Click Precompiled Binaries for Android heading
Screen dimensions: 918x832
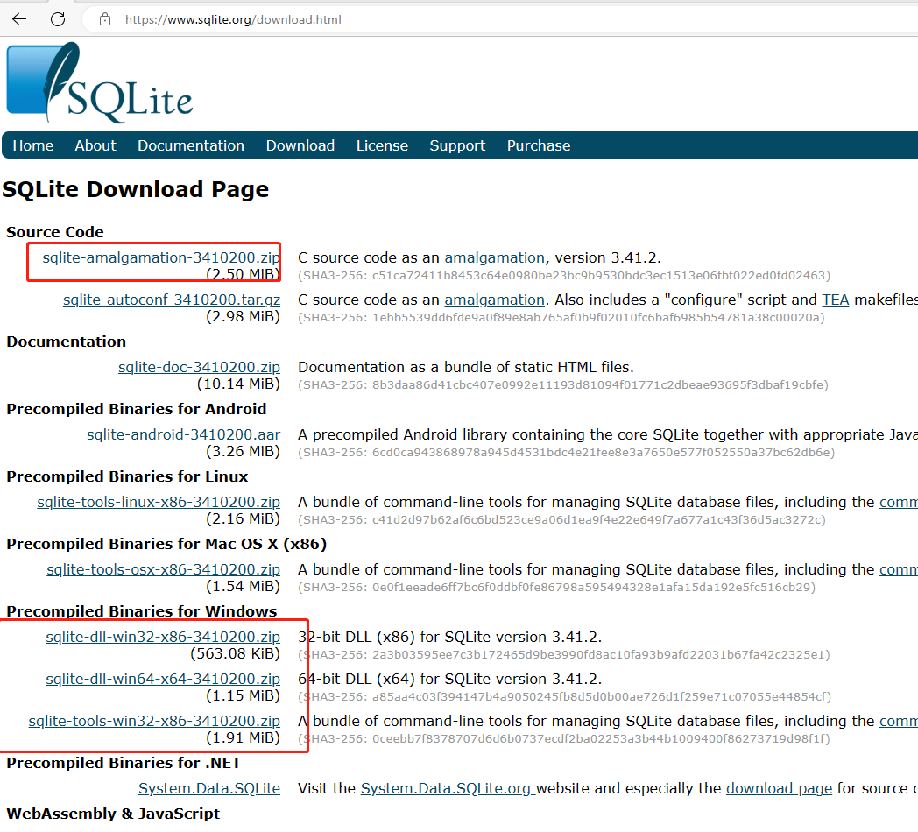pos(137,409)
